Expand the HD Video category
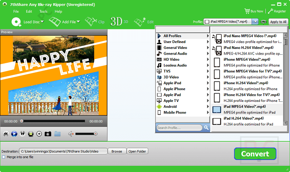This screenshot has width=290, height=172. [x=183, y=59]
